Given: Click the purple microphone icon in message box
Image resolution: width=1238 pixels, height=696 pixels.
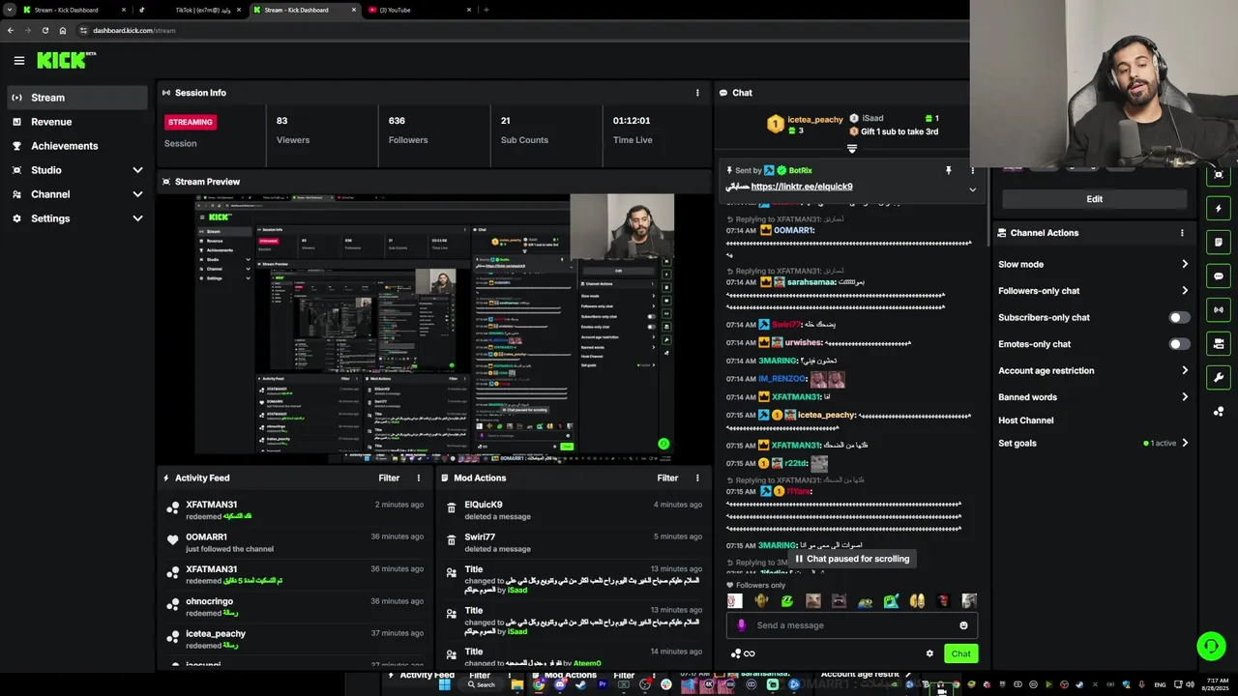Looking at the screenshot, I should click(742, 625).
